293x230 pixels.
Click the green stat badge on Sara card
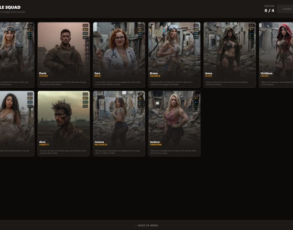[x=141, y=38]
